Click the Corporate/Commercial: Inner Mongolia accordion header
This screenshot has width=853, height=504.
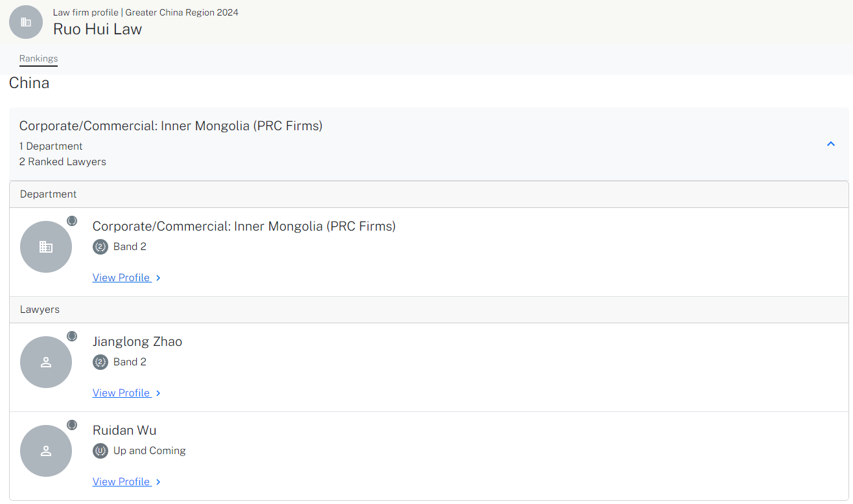[428, 144]
